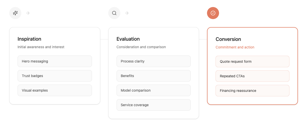Click the Commitment and action subtitle

[x=235, y=47]
